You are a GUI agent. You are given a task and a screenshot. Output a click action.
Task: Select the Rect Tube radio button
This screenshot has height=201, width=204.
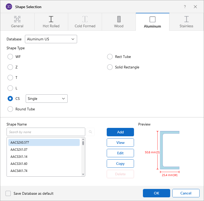pos(110,57)
